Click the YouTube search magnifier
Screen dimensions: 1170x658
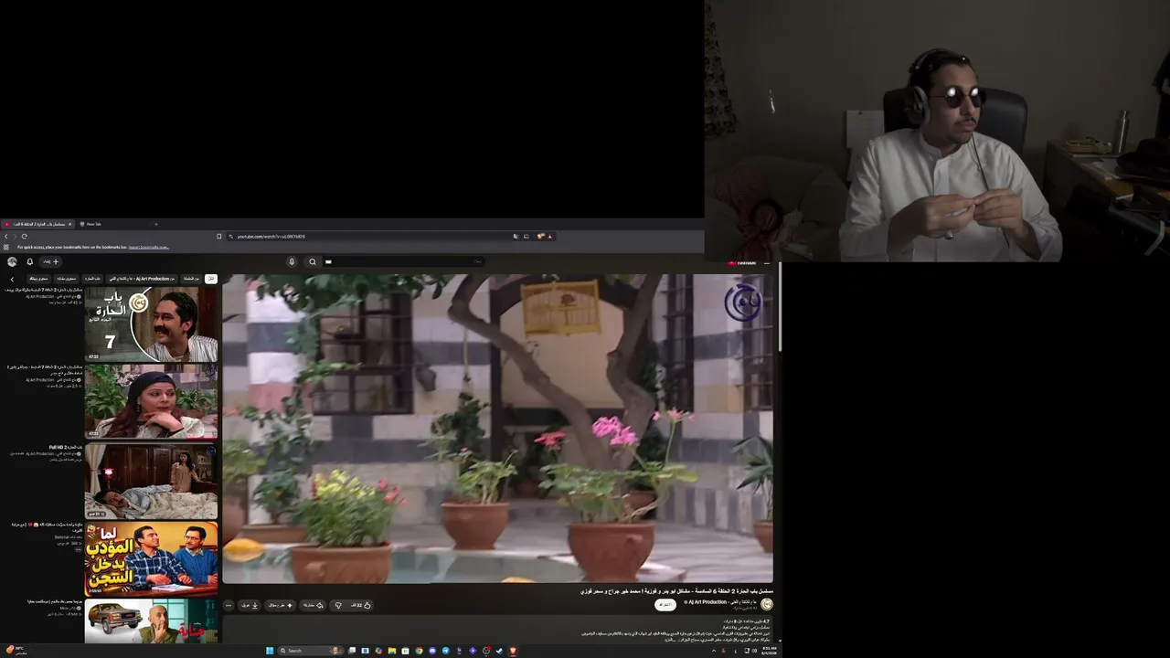point(312,261)
